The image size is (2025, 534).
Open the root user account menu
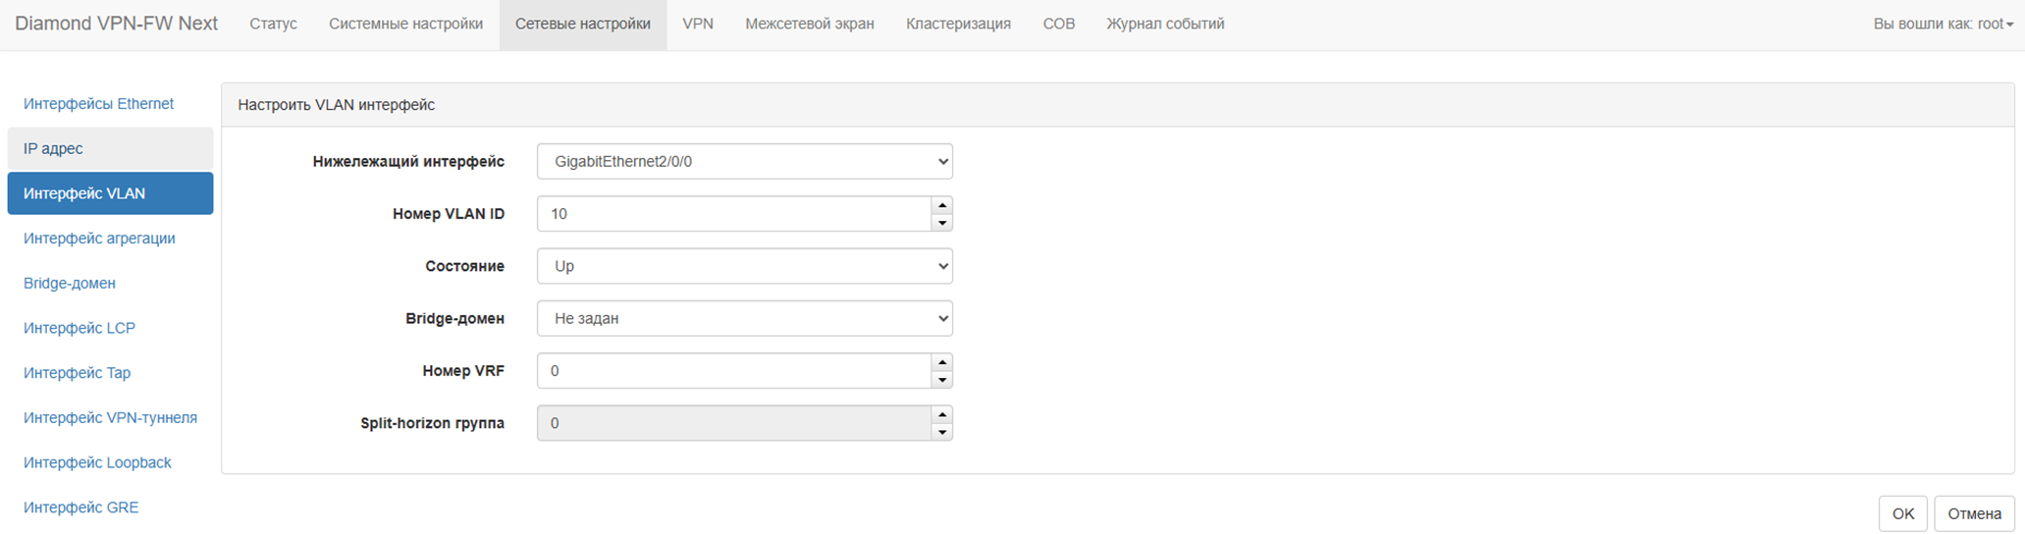[x=1943, y=24]
